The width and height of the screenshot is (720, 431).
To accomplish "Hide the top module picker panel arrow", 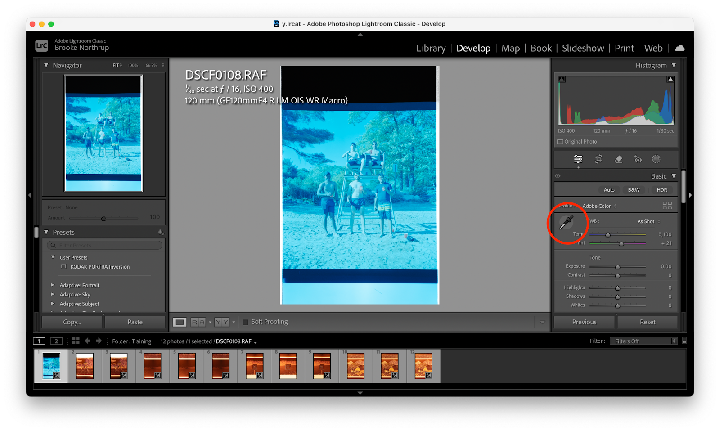I will (x=360, y=34).
